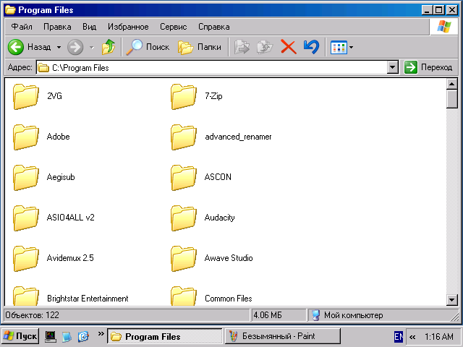Screen dimensions: 463x347
Task: Switch to Program Files taskbar button
Action: pyautogui.click(x=165, y=336)
